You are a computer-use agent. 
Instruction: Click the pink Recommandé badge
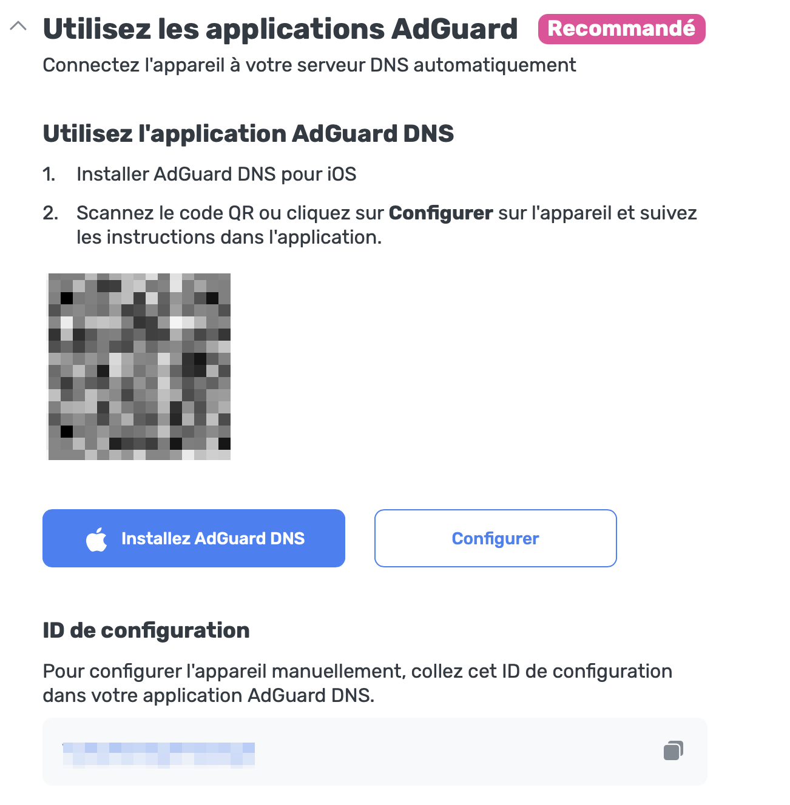point(621,29)
